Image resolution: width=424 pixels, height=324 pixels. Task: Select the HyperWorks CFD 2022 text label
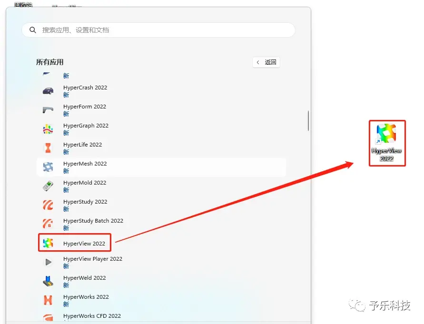point(92,316)
